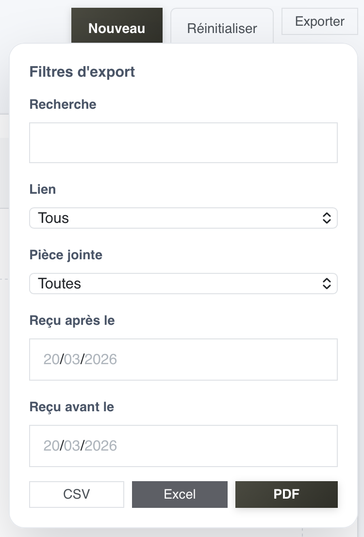Export as CSV
The height and width of the screenshot is (537, 364).
[x=77, y=494]
